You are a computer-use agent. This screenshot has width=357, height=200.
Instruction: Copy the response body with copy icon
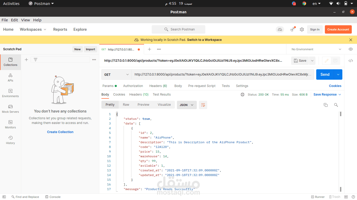[x=326, y=105]
